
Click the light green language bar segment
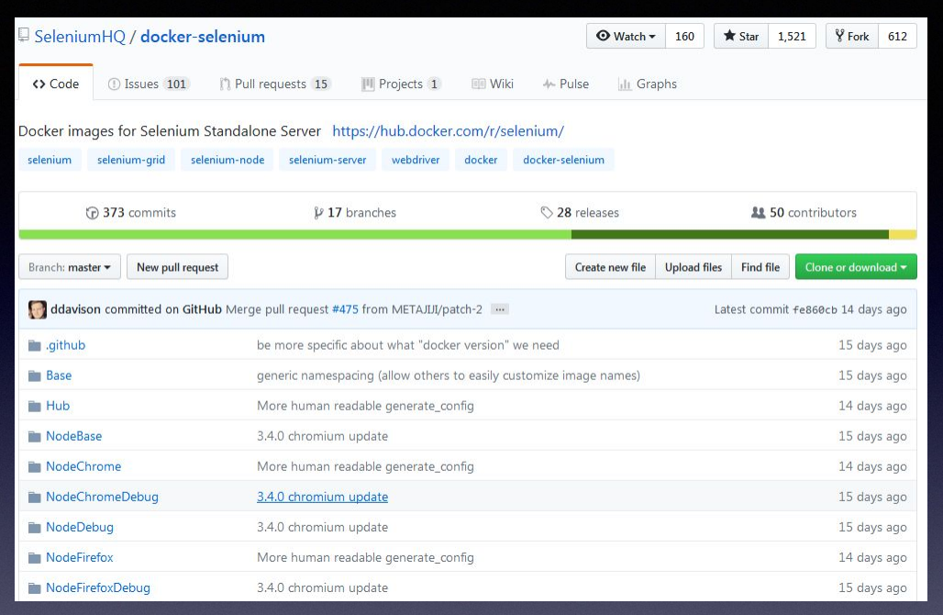click(x=295, y=234)
